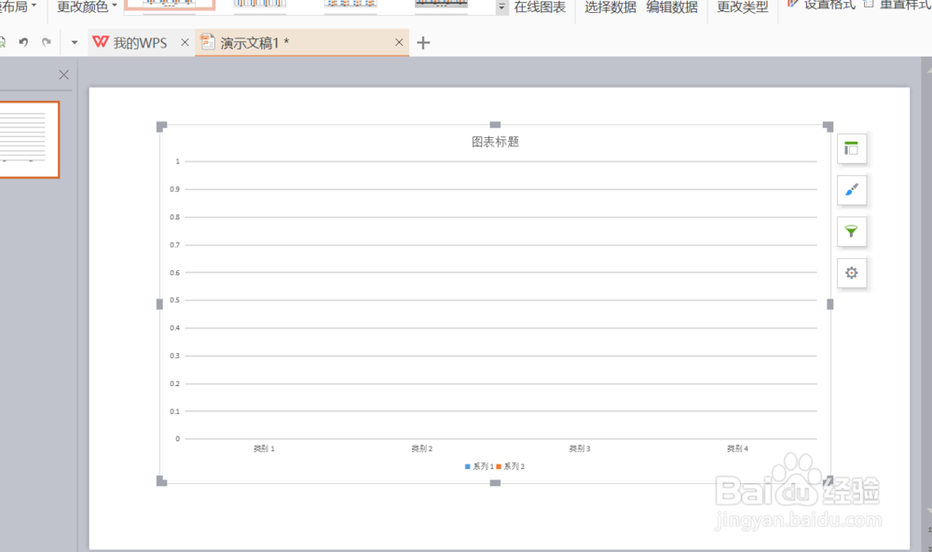Undo the last action
The image size is (932, 552).
(25, 42)
